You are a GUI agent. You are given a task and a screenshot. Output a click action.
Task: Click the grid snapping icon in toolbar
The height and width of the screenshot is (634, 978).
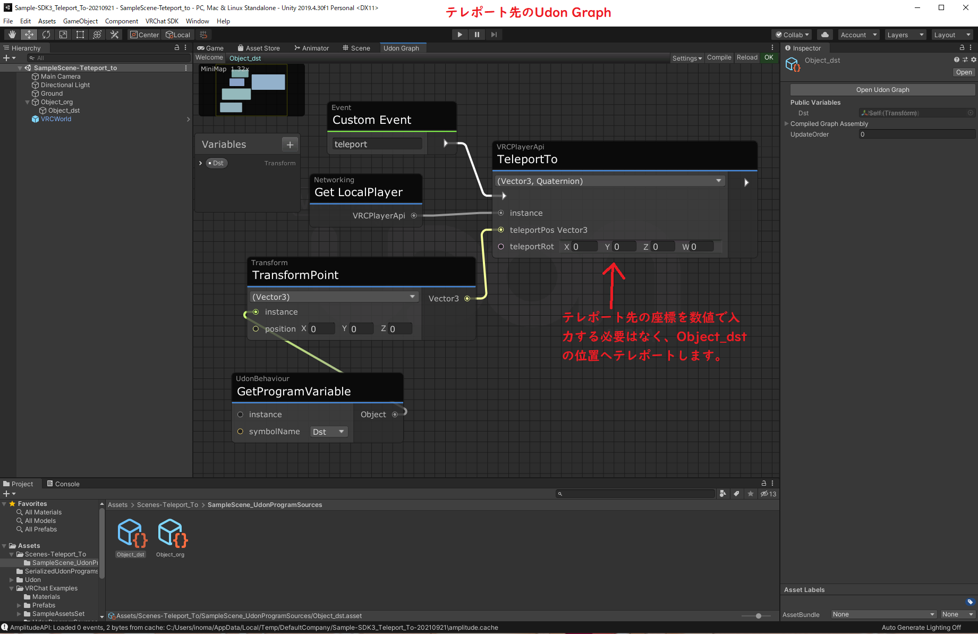click(x=203, y=34)
